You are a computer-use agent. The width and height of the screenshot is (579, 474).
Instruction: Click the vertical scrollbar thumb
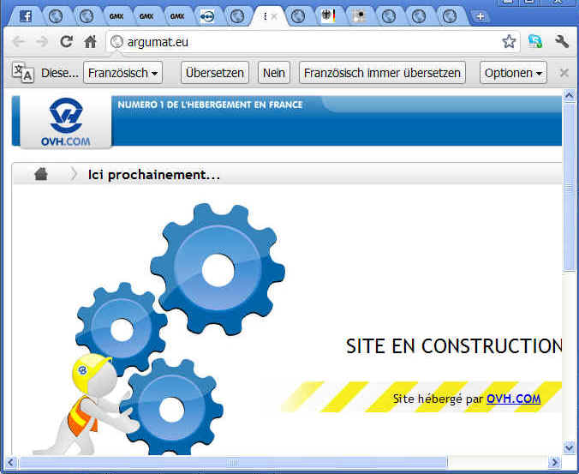[570, 187]
